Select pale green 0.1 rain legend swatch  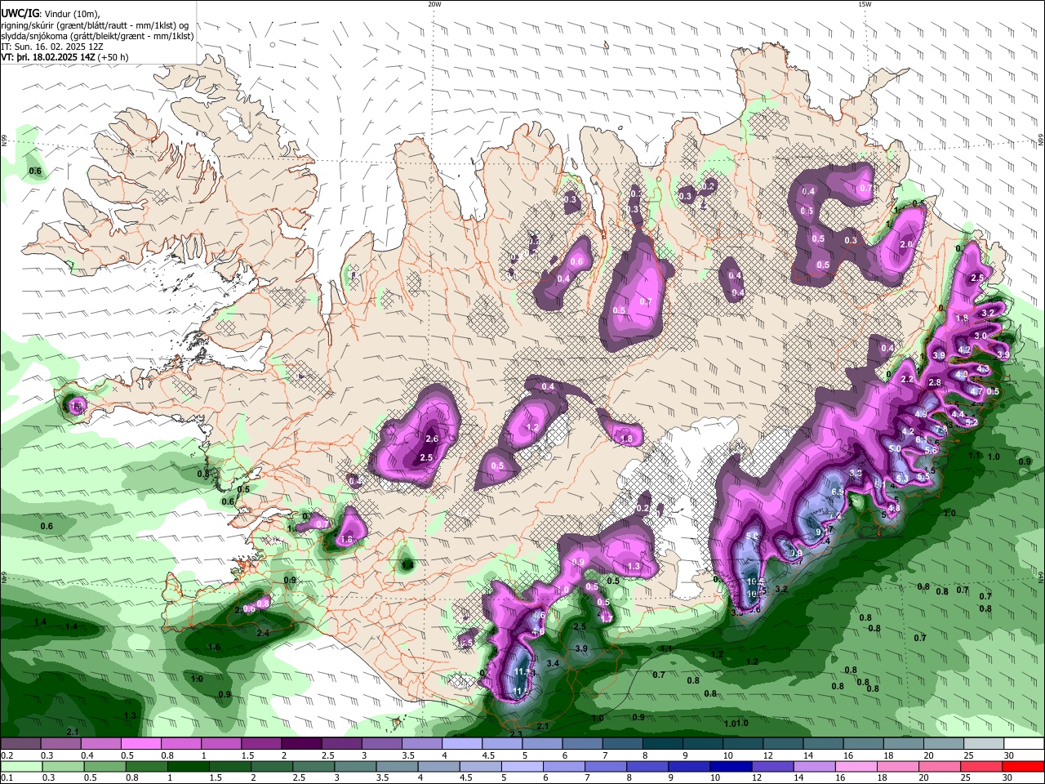21,766
